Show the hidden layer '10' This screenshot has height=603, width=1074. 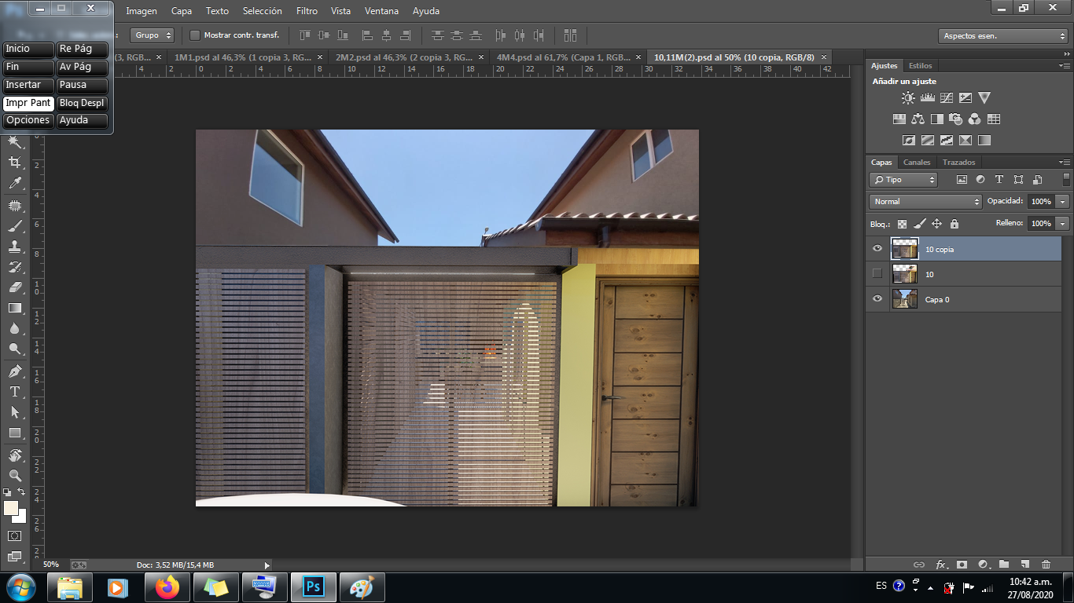click(x=877, y=274)
